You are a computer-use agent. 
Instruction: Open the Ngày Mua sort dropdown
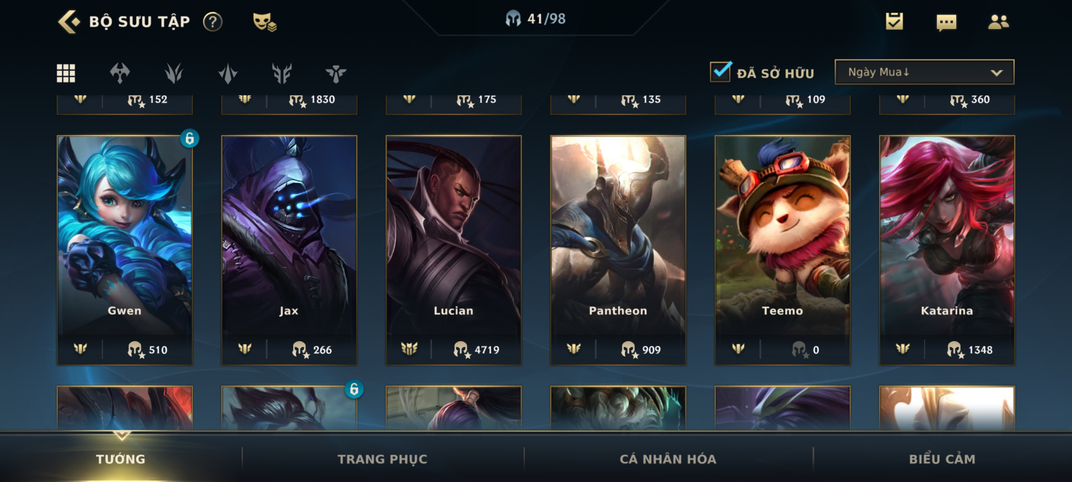924,72
